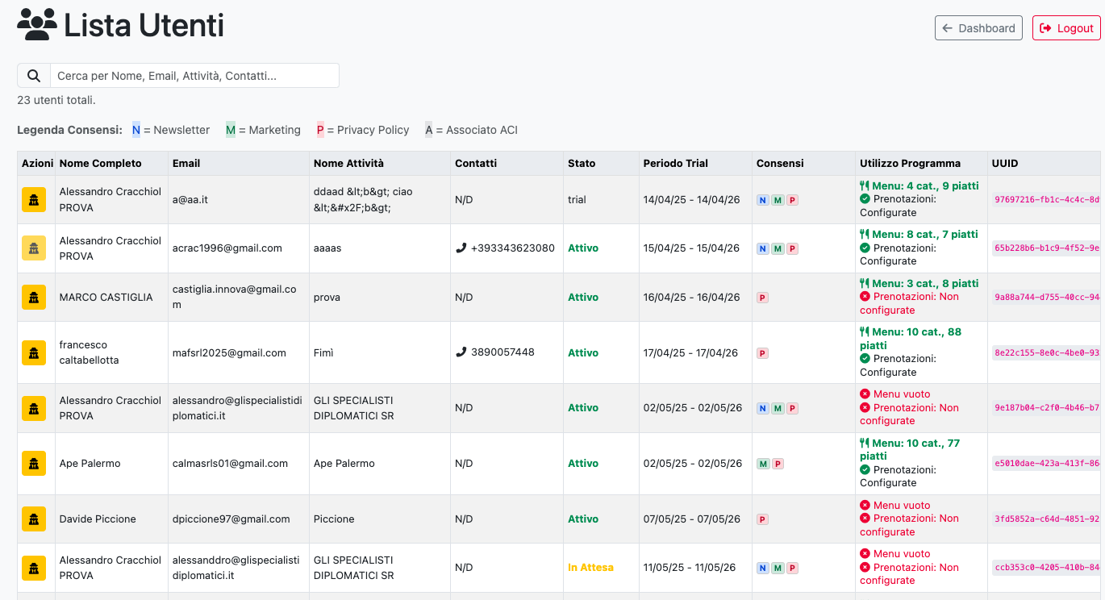Click the Azioni column header
The image size is (1105, 600).
click(x=37, y=163)
